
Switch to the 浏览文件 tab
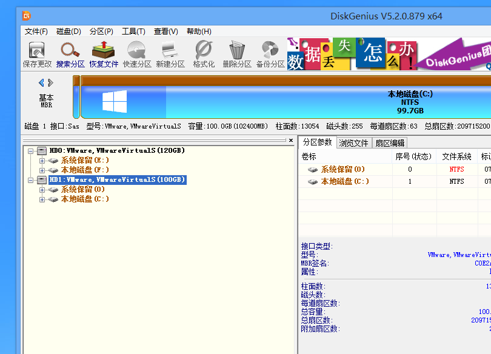[x=354, y=143]
